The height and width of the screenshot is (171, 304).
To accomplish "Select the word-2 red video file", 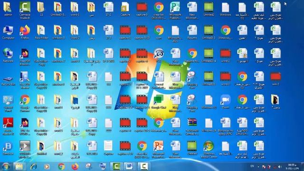I will (x=226, y=56).
